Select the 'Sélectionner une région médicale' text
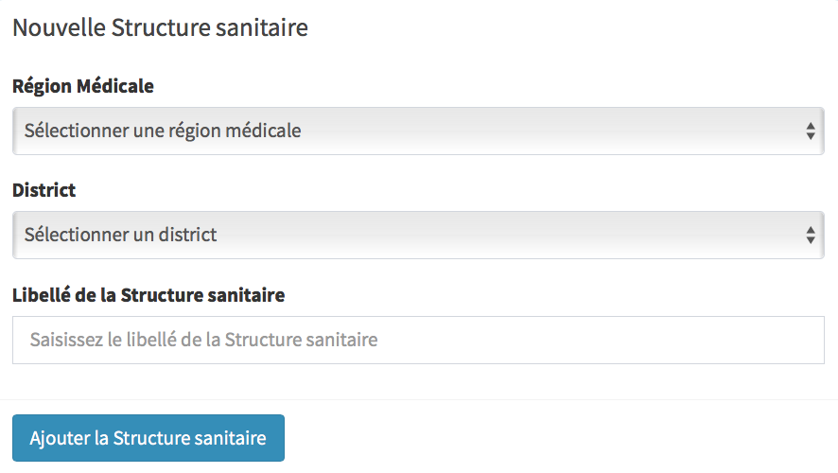The image size is (838, 473). (x=163, y=131)
